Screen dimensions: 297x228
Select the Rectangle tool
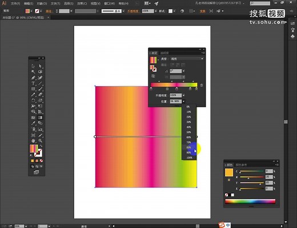click(33, 89)
